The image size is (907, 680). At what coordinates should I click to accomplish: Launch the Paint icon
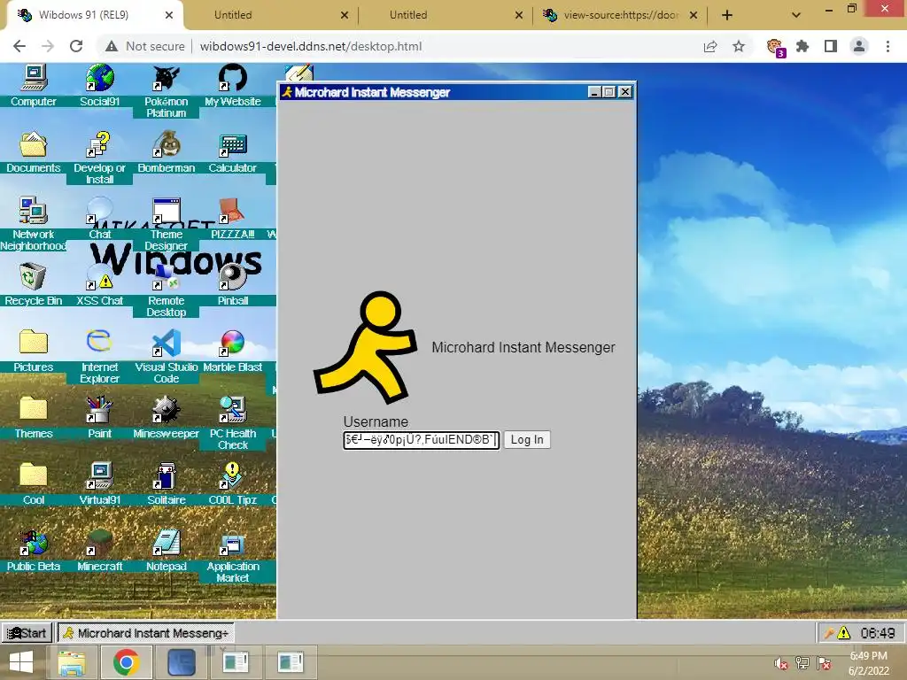99,408
